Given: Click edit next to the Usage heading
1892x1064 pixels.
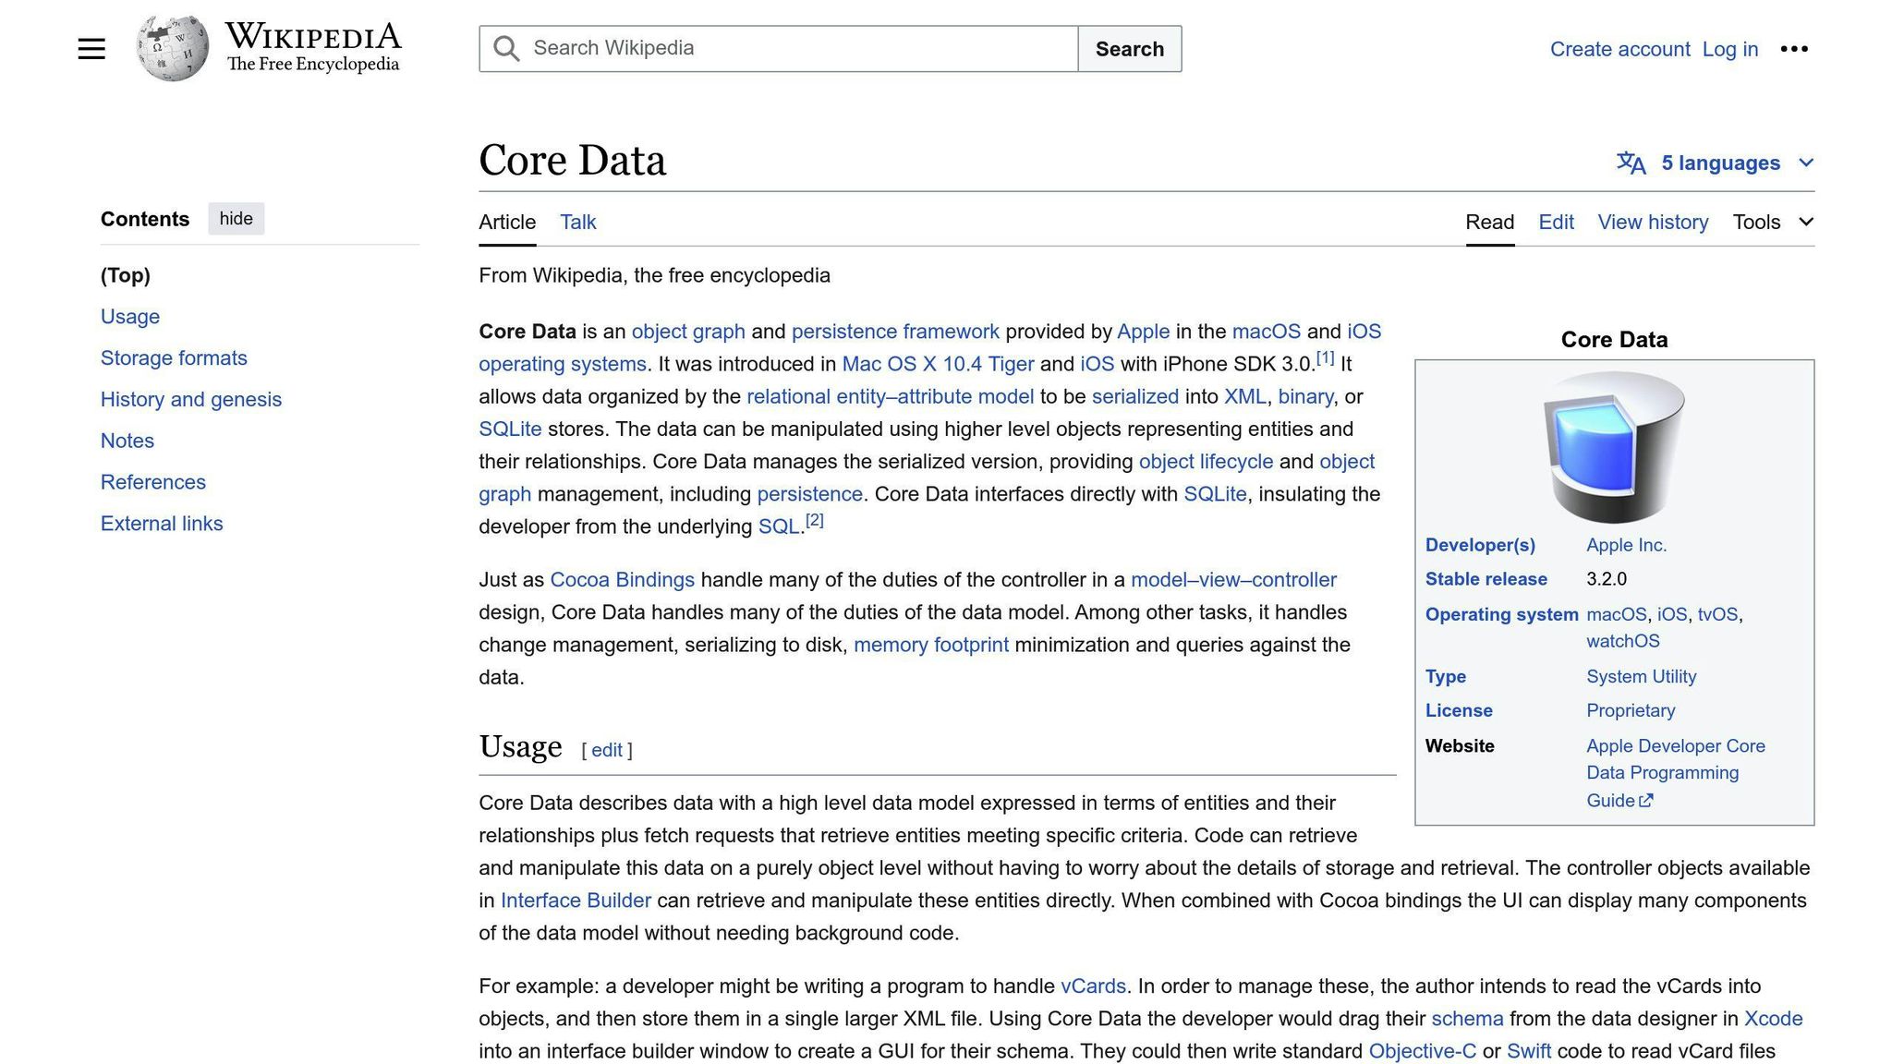Looking at the screenshot, I should (607, 749).
